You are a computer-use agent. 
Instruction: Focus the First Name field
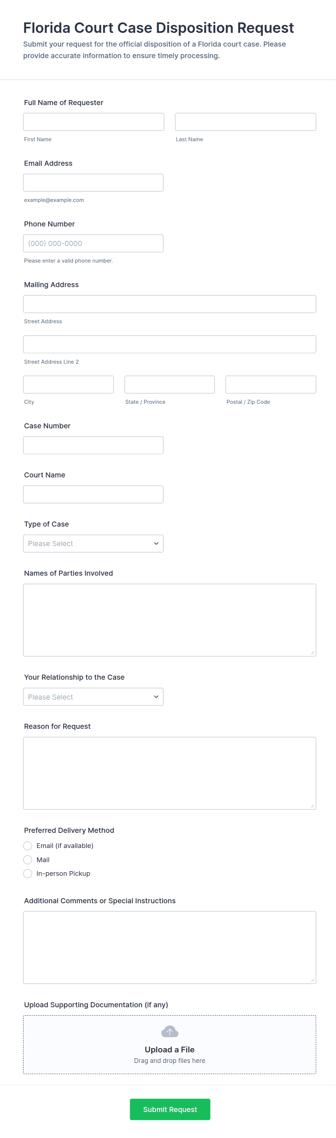tap(93, 122)
